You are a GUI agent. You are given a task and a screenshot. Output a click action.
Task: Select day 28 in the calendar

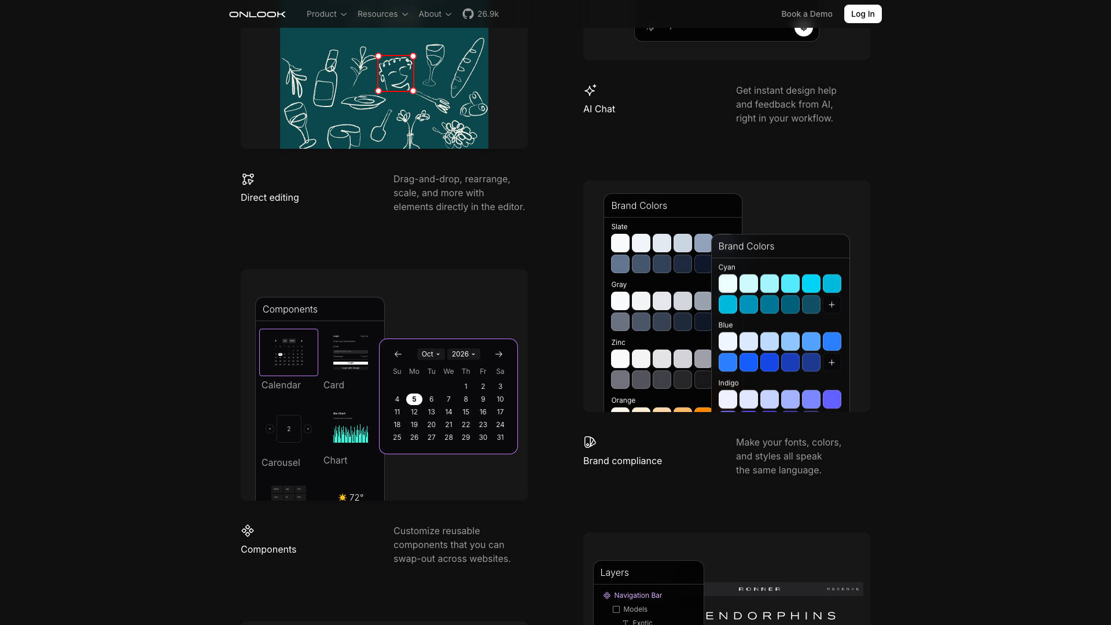pyautogui.click(x=448, y=437)
